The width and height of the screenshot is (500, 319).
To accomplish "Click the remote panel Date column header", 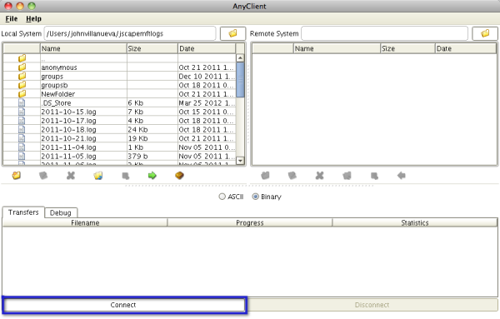I will 466,48.
